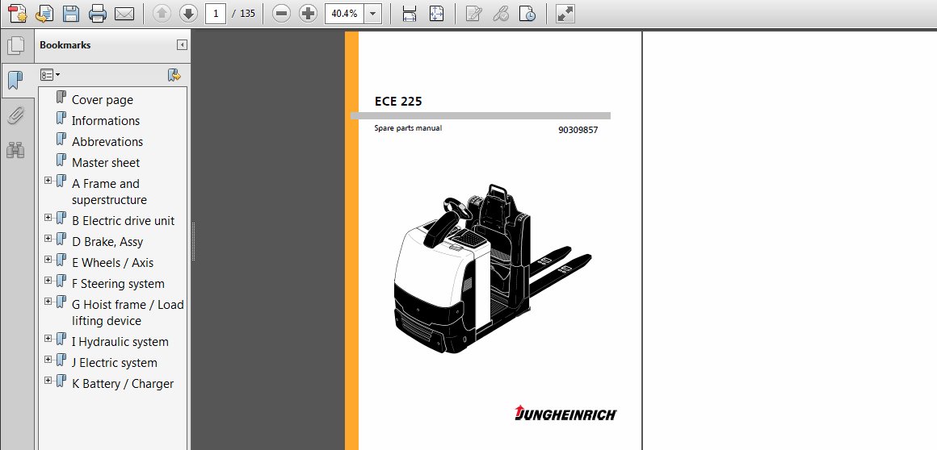Screen dimensions: 937x450
Task: Go to next page with down arrow
Action: [x=188, y=13]
